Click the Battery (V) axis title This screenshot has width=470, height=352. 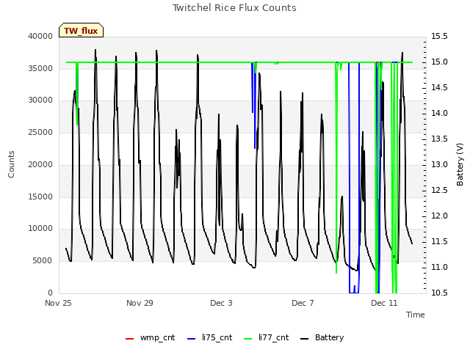point(460,164)
